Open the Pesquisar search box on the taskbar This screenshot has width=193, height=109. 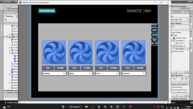pyautogui.click(x=75, y=107)
